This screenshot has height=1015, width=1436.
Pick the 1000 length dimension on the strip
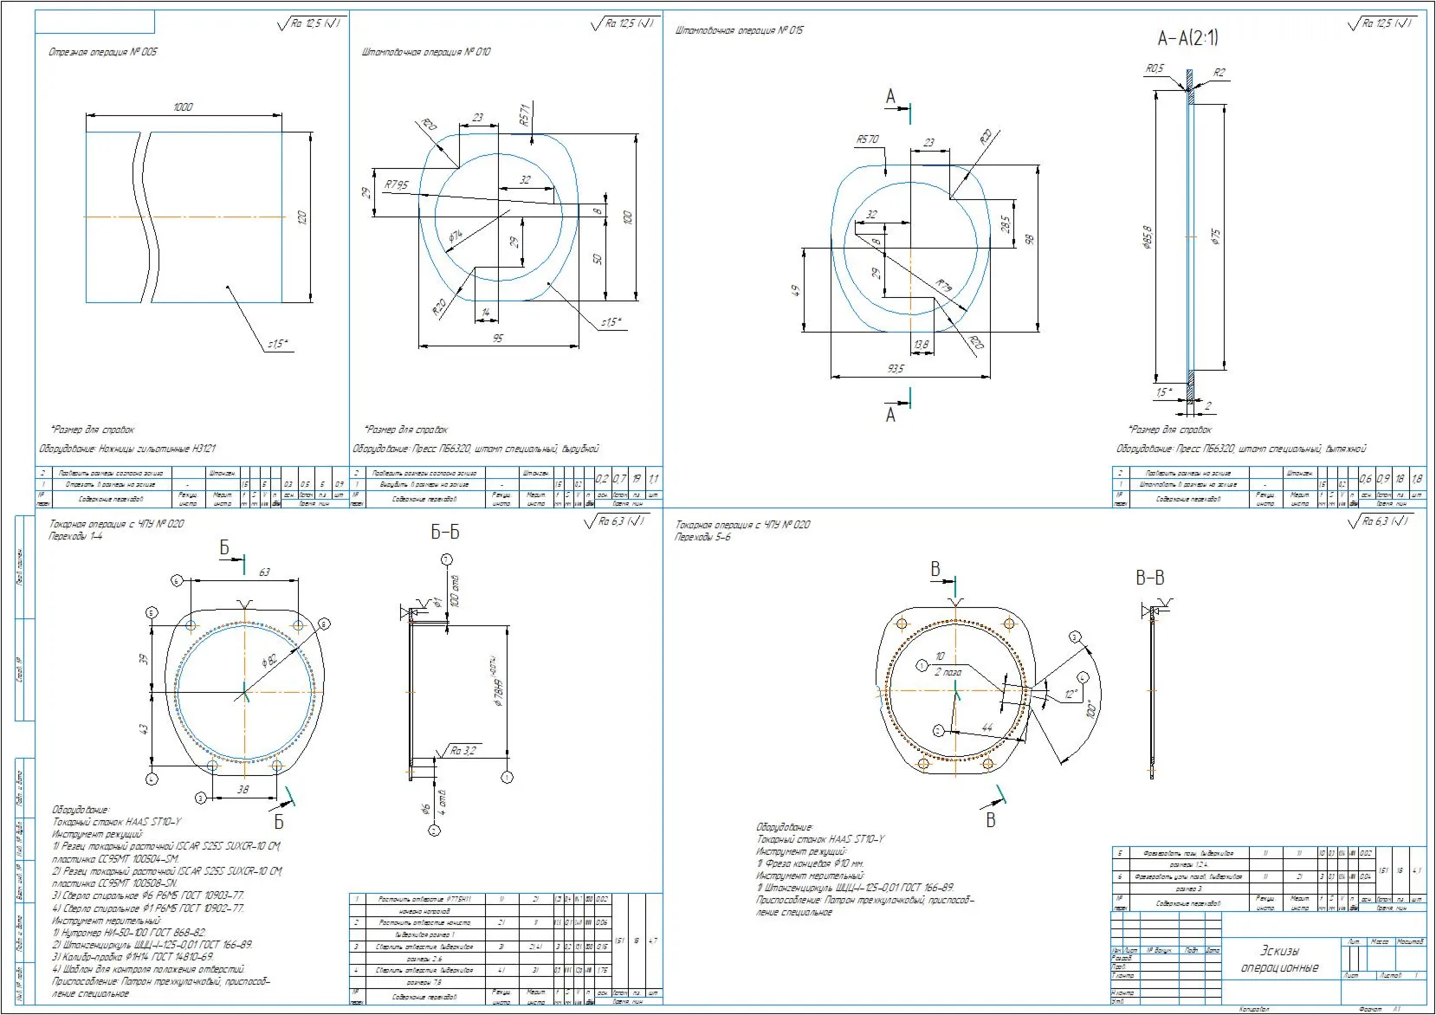click(183, 107)
